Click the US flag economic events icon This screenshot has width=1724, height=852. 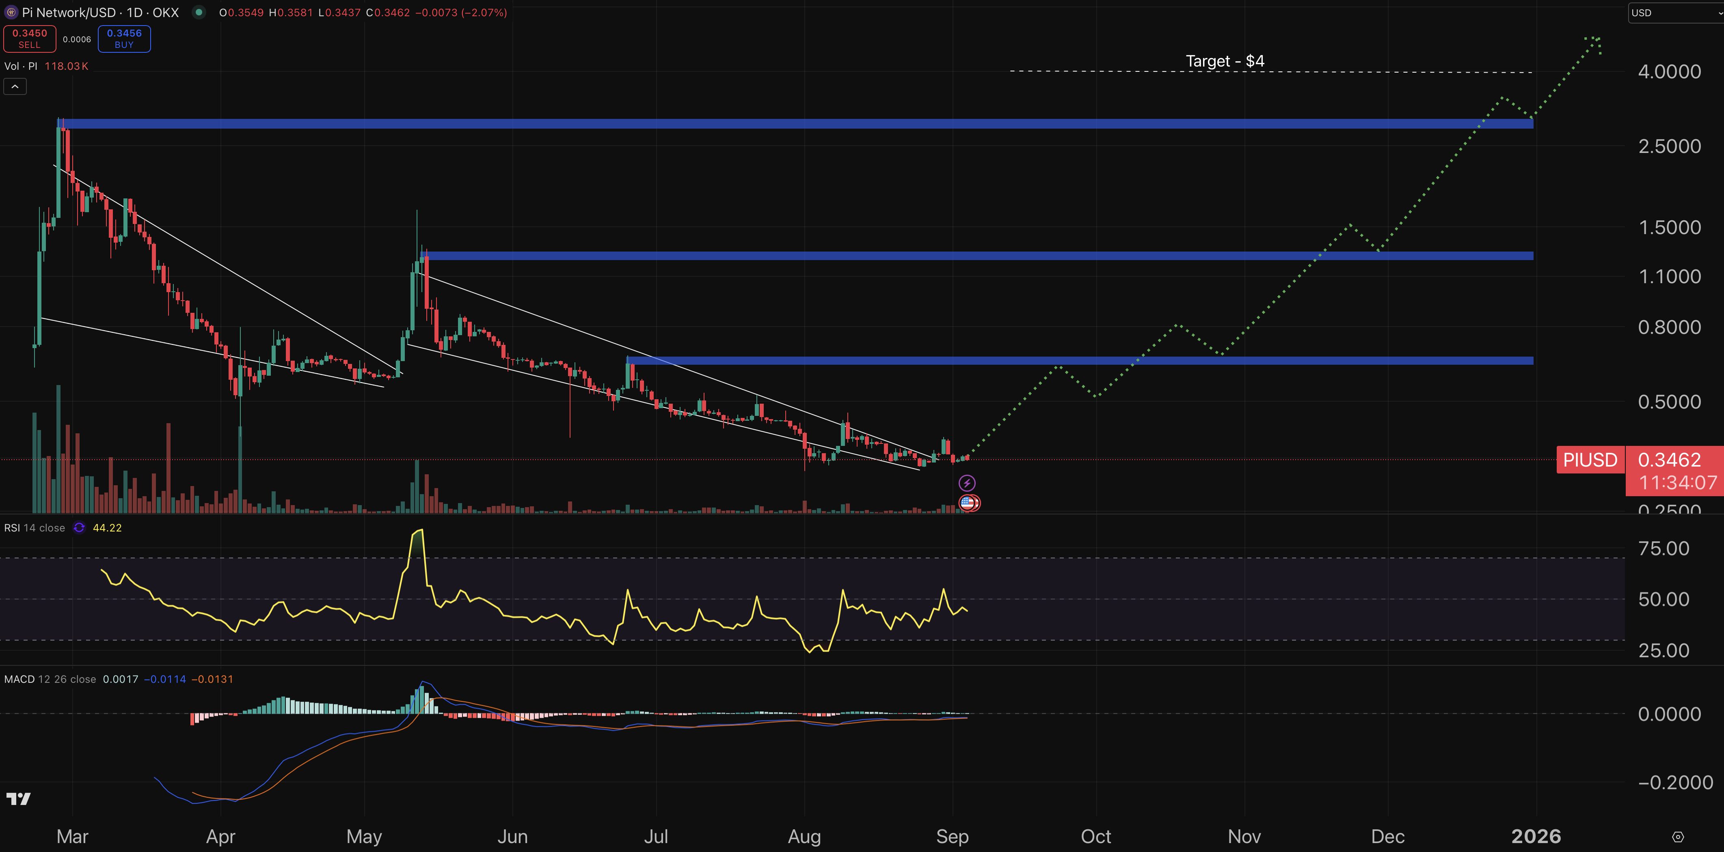968,503
